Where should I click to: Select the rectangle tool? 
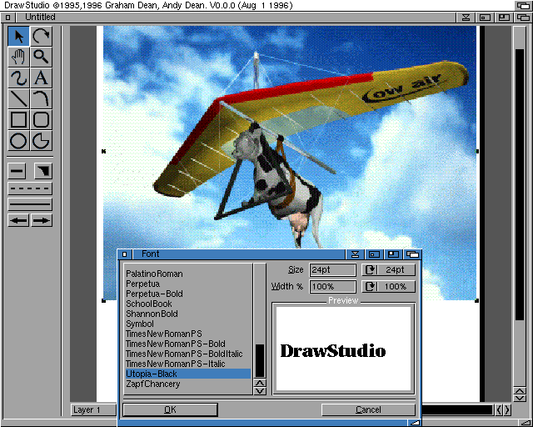click(18, 120)
